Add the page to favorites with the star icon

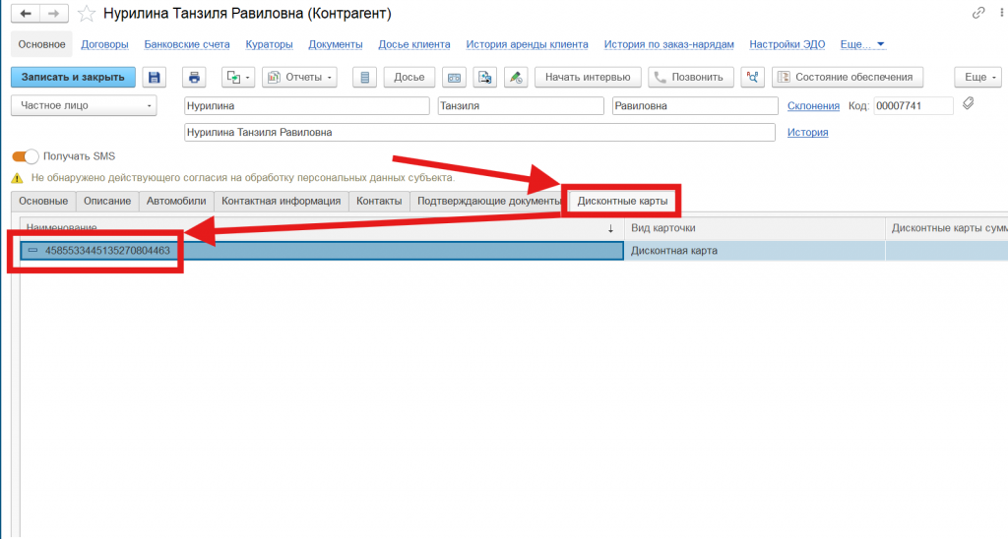[x=88, y=14]
